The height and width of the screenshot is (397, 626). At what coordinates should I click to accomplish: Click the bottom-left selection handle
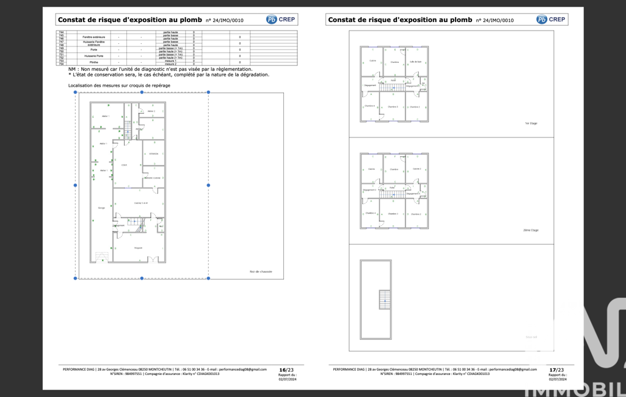point(76,279)
